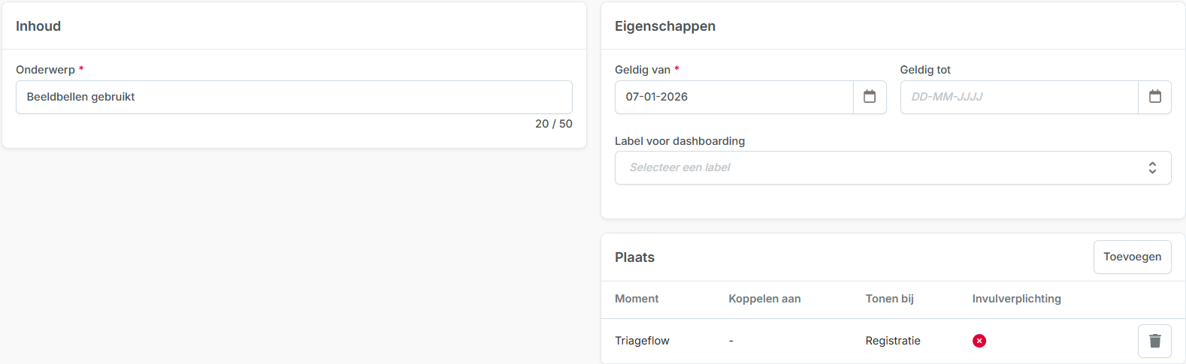Click the Koppelen aan column header

[x=764, y=299]
